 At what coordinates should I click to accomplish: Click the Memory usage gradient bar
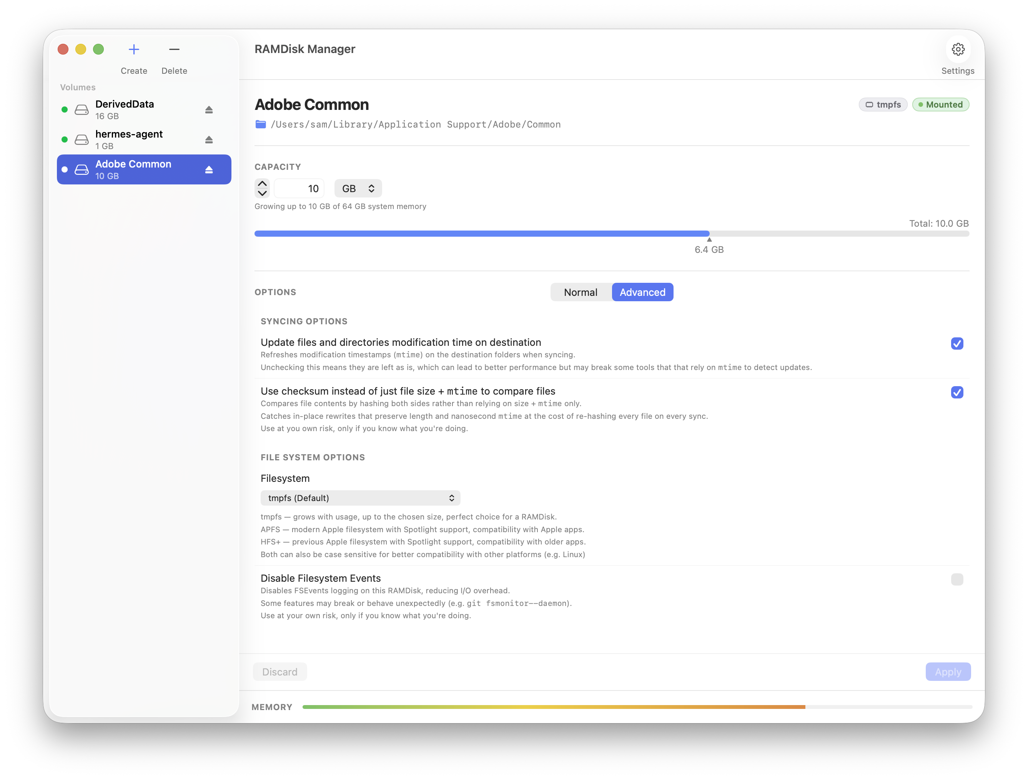tap(637, 707)
